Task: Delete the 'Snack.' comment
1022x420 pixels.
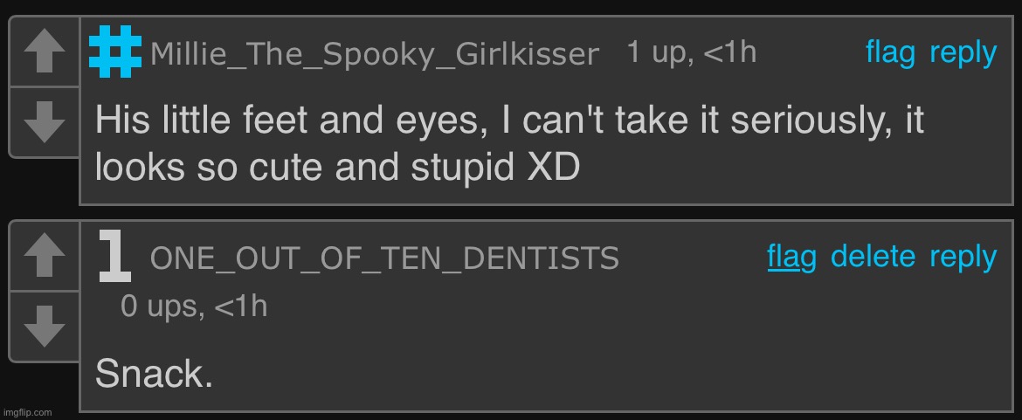Action: pos(873,257)
